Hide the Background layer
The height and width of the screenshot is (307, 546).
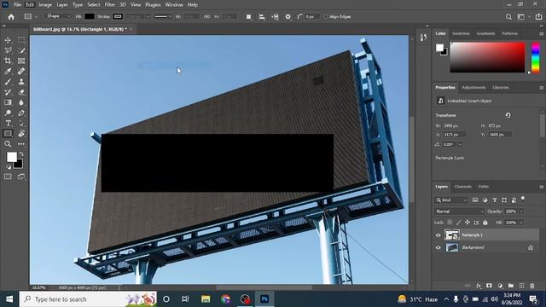(x=438, y=248)
